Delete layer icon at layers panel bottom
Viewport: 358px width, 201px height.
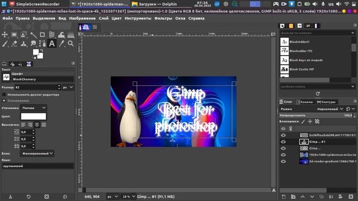point(351,197)
